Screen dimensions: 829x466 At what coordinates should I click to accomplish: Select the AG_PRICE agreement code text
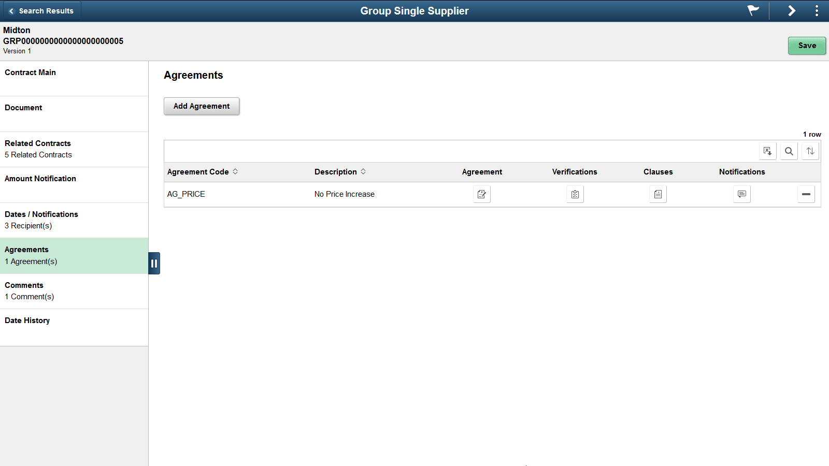point(185,194)
